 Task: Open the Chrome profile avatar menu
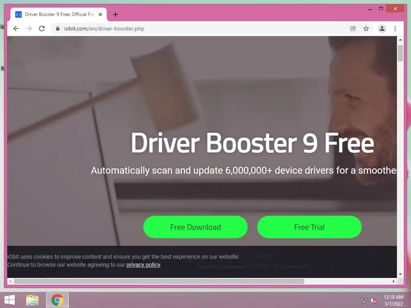(382, 28)
